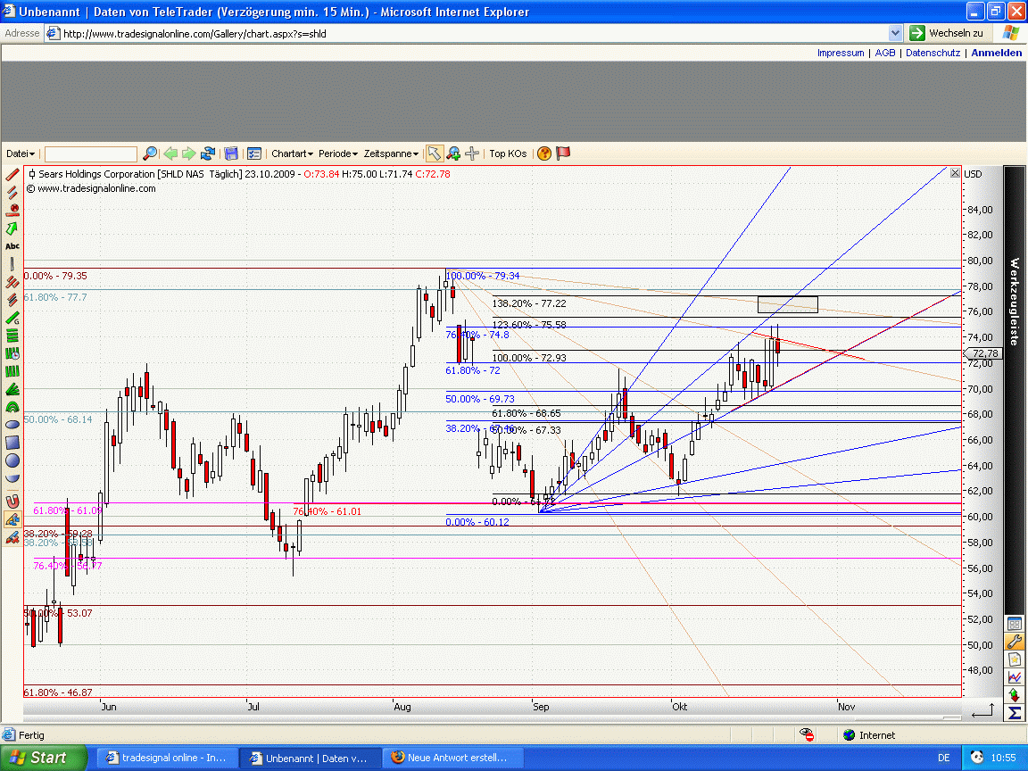The height and width of the screenshot is (771, 1028).
Task: Click the Start button
Action: [x=43, y=758]
